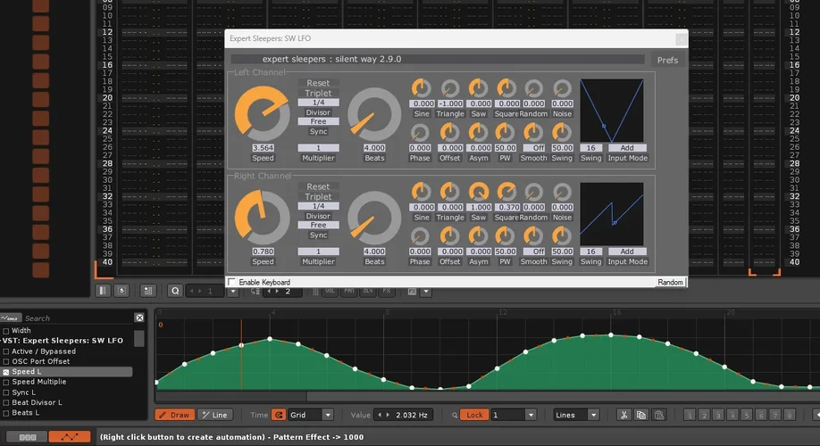Tick the Active / Bypassed parameter checkbox
This screenshot has width=820, height=446.
pos(6,351)
